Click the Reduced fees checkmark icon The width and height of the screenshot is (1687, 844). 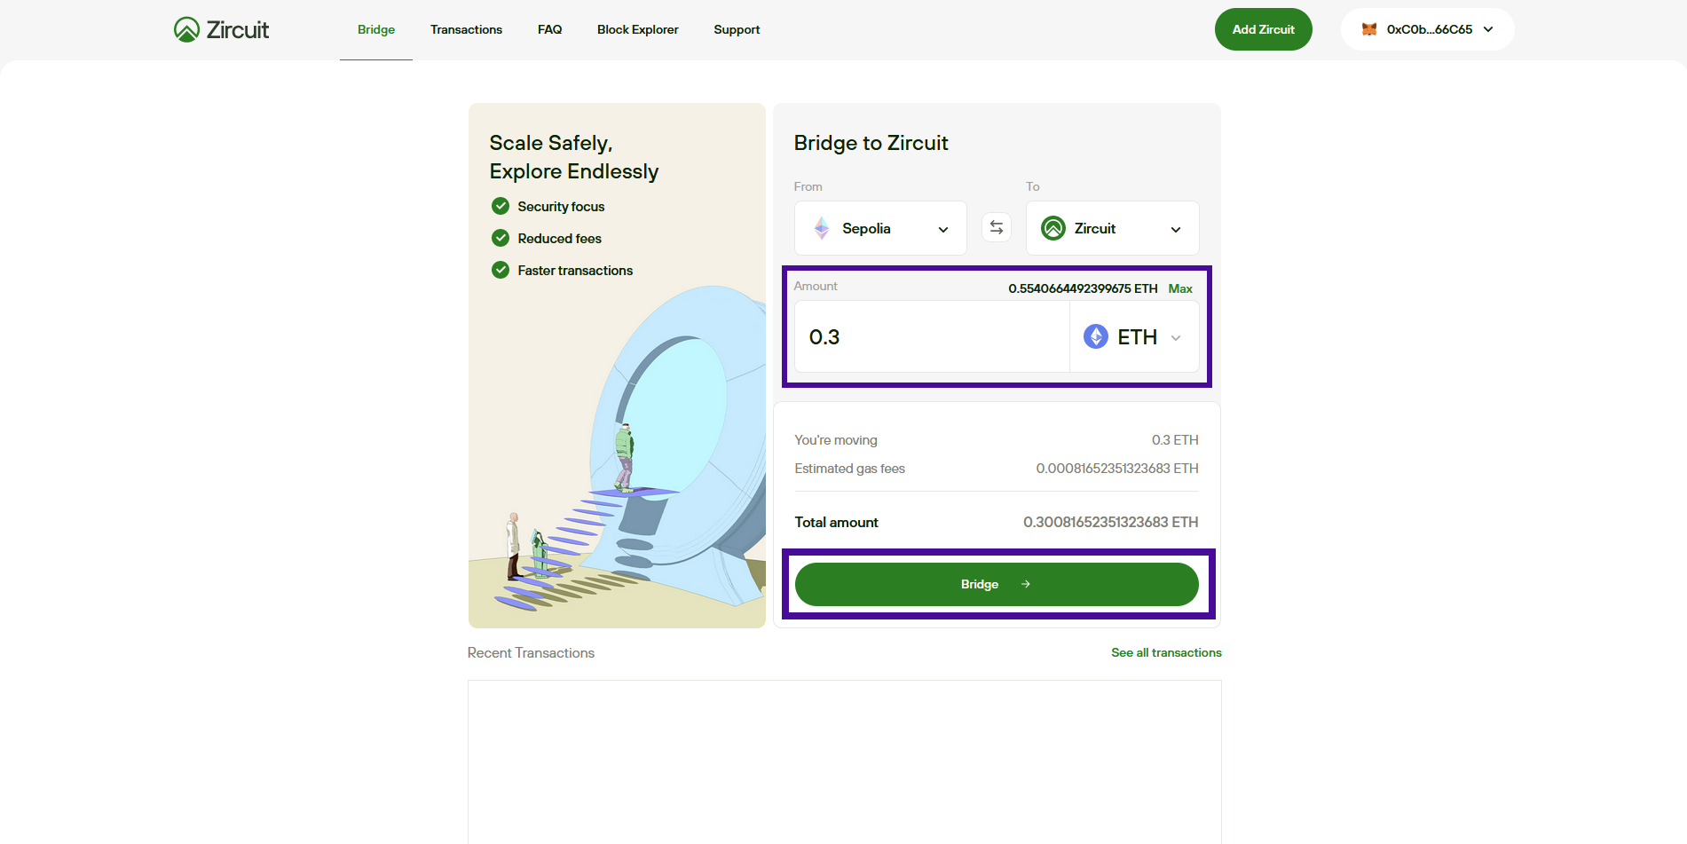click(501, 238)
